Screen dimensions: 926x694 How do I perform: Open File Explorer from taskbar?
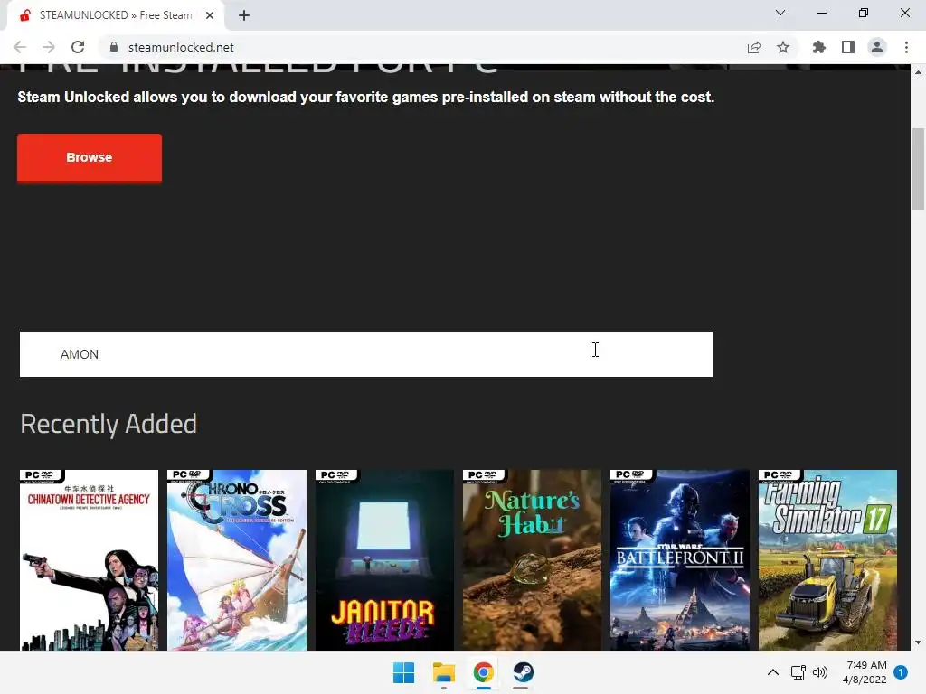click(x=443, y=672)
